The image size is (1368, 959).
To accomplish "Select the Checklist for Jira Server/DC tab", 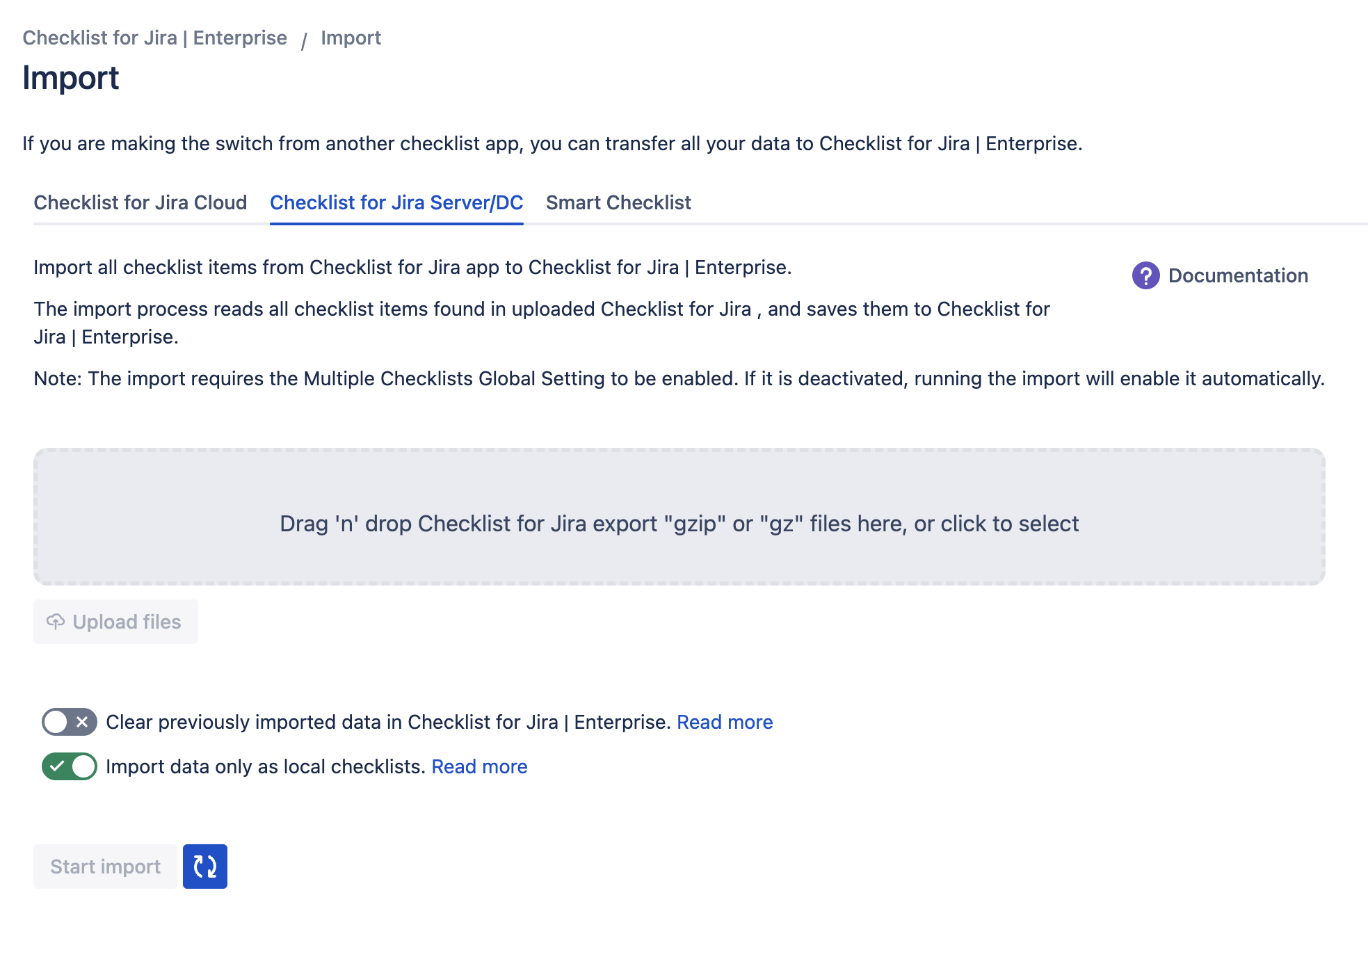I will (396, 202).
